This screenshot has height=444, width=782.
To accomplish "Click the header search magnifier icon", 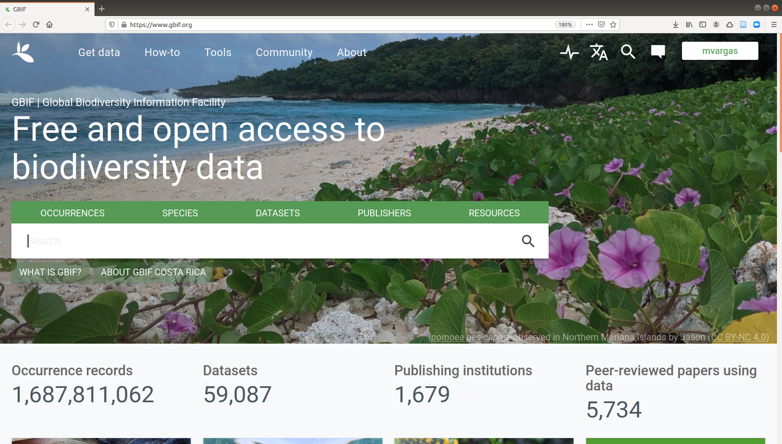I will [x=628, y=52].
